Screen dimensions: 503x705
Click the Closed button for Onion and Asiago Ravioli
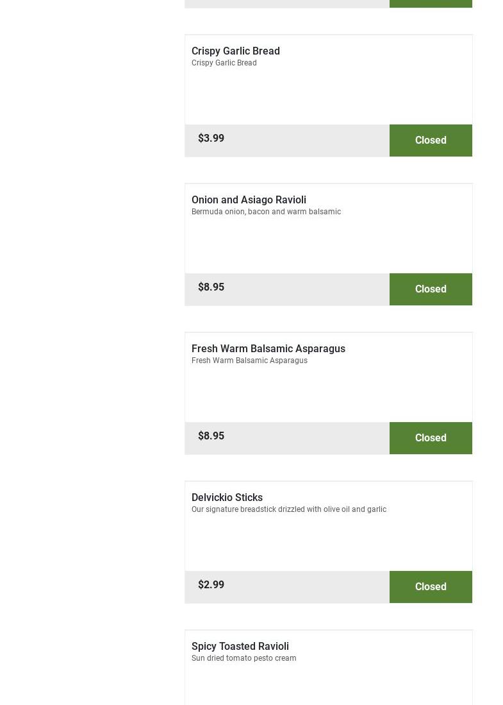(431, 289)
